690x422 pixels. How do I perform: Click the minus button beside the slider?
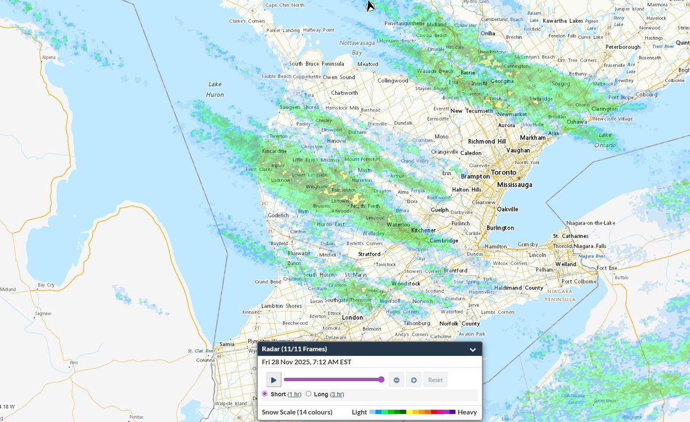(x=396, y=380)
